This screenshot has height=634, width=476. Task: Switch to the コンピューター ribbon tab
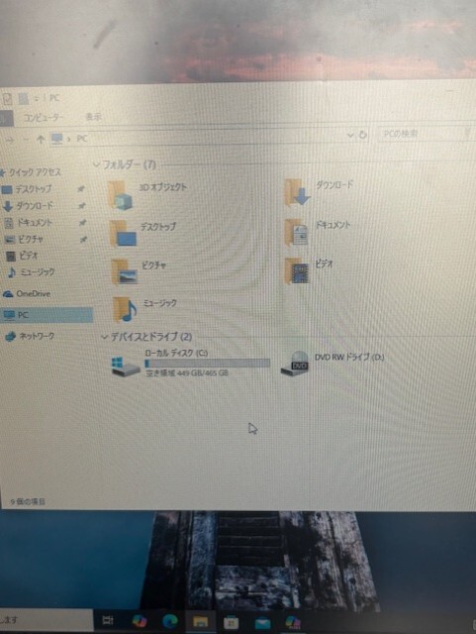pyautogui.click(x=44, y=118)
